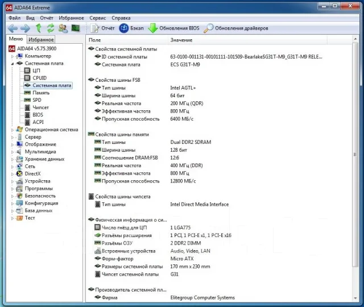Click the scrollbar down arrow
The image size is (364, 307).
point(355,298)
